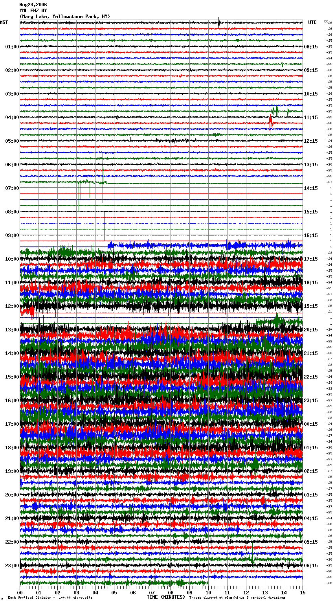
Task: Click the 'Each Vertical Division = 100.00 microvolts' note
Action: (x=50, y=597)
